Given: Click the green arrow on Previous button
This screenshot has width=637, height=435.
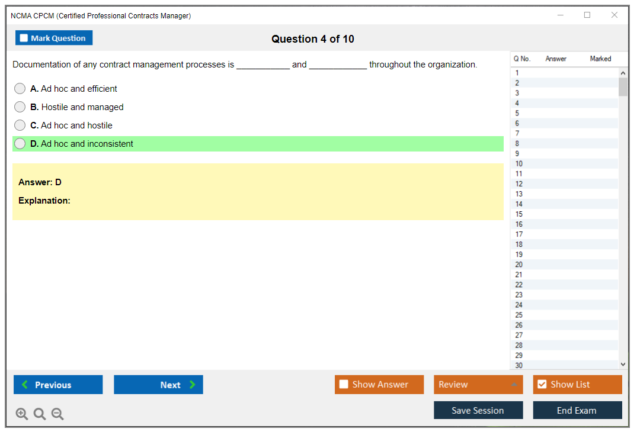Looking at the screenshot, I should point(25,385).
